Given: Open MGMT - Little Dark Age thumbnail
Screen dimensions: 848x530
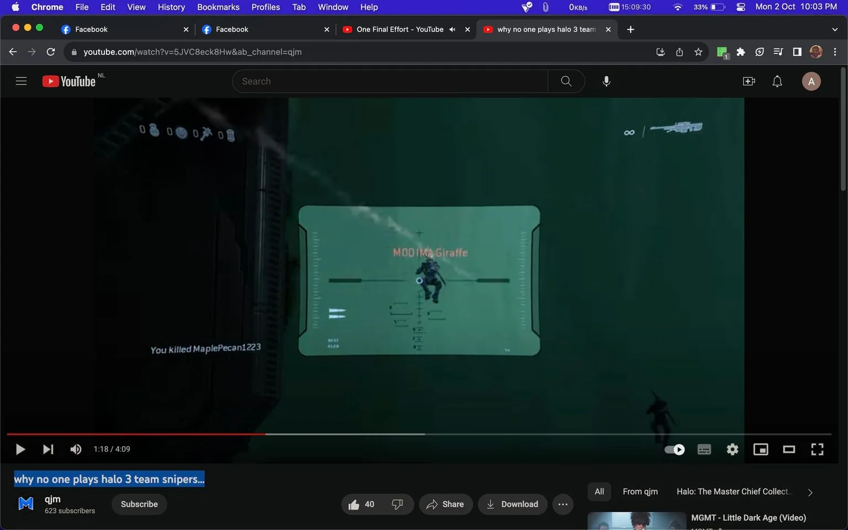Looking at the screenshot, I should (637, 521).
